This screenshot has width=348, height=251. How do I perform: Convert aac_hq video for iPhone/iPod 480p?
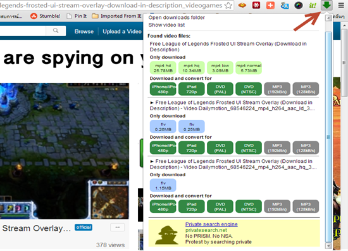[x=163, y=207]
